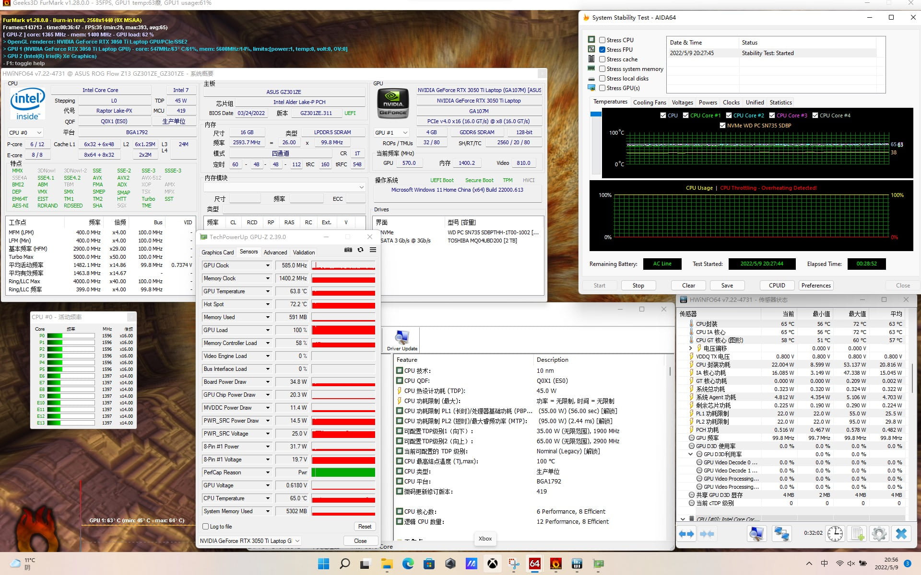The width and height of the screenshot is (921, 575).
Task: Open Armoury Crate hexagon taskbar icon
Action: (x=450, y=563)
